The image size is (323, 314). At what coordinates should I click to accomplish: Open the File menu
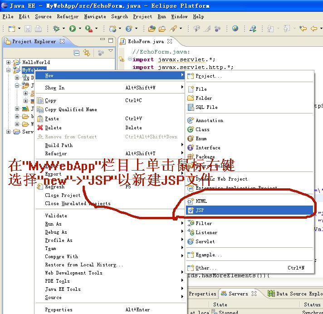tap(8, 16)
